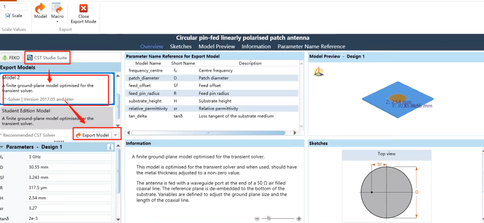The height and width of the screenshot is (223, 484).
Task: Click the Export Model button
Action: (x=92, y=135)
